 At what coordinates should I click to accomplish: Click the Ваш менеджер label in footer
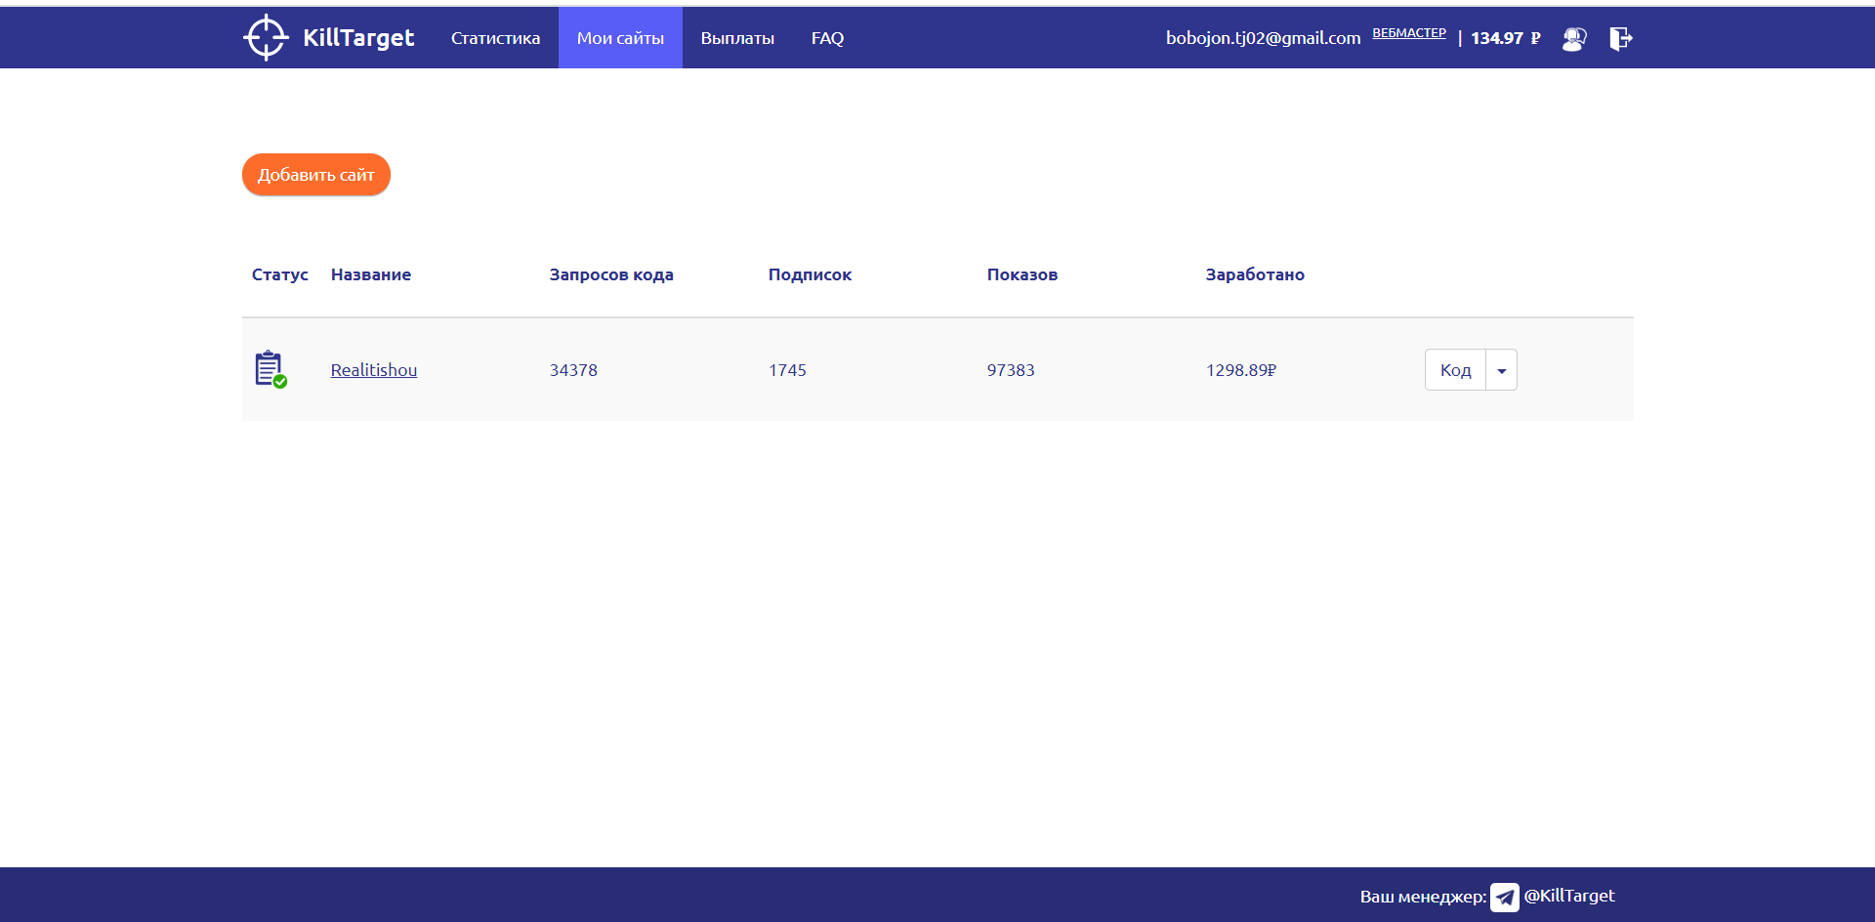click(x=1423, y=897)
